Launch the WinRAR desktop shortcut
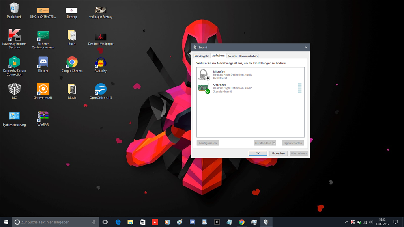This screenshot has height=227, width=404. pyautogui.click(x=43, y=119)
